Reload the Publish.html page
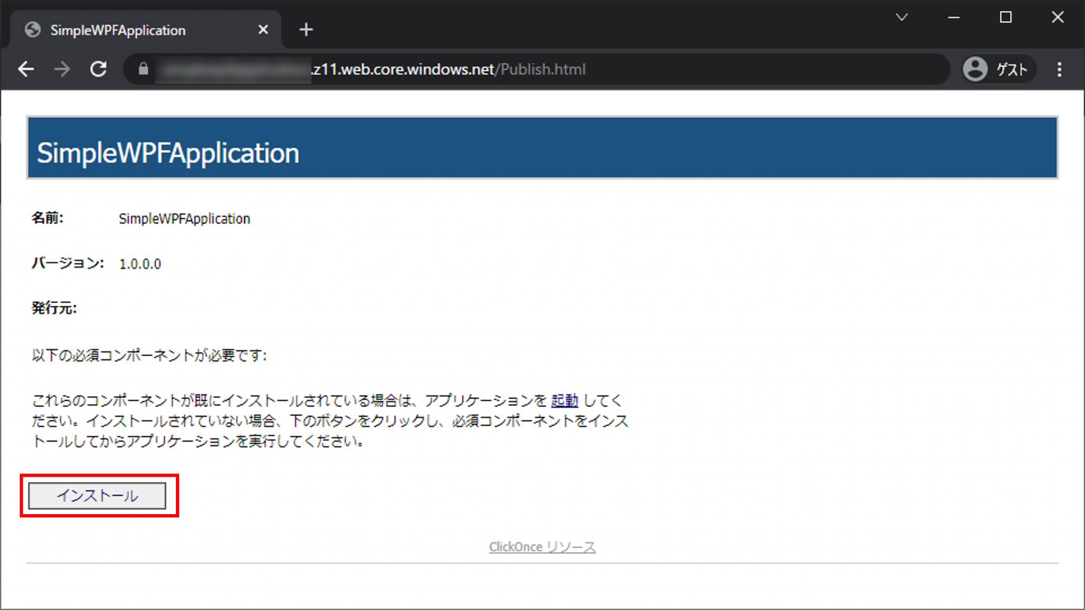The image size is (1085, 610). click(x=99, y=69)
